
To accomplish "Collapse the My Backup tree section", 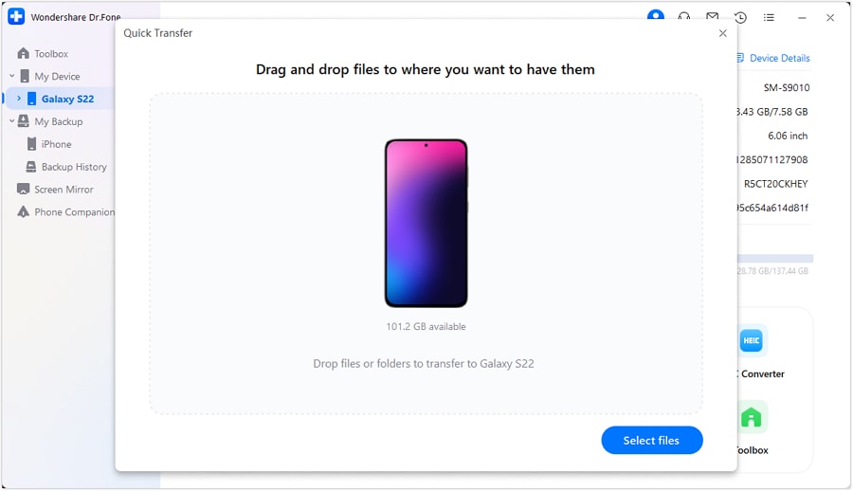I will [12, 120].
